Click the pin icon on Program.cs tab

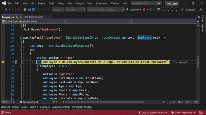pyautogui.click(x=17, y=17)
